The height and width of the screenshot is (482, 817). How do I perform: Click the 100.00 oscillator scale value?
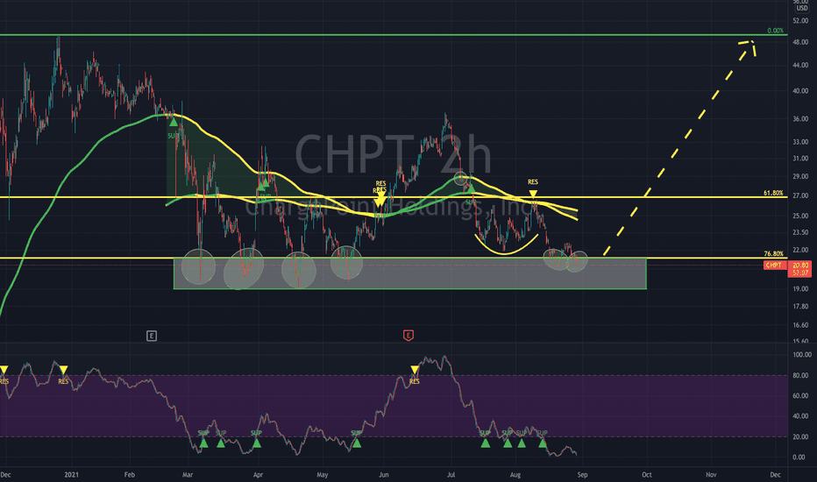pyautogui.click(x=801, y=355)
